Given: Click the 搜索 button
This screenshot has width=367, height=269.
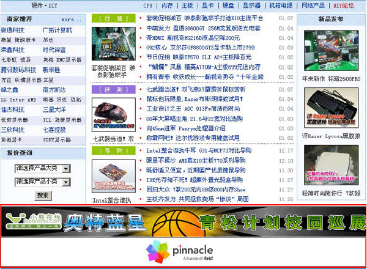Looking at the screenshot, I should (43, 196).
